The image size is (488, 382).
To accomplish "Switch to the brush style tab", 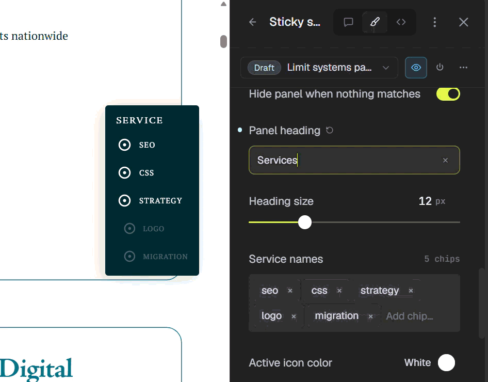I will (375, 22).
